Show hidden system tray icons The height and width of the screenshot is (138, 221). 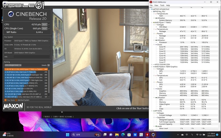click(x=178, y=135)
